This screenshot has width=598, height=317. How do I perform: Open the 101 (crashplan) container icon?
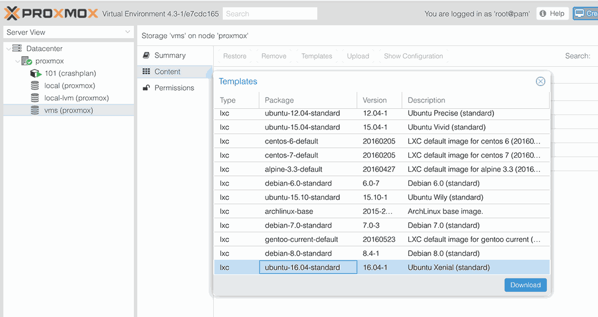(35, 73)
